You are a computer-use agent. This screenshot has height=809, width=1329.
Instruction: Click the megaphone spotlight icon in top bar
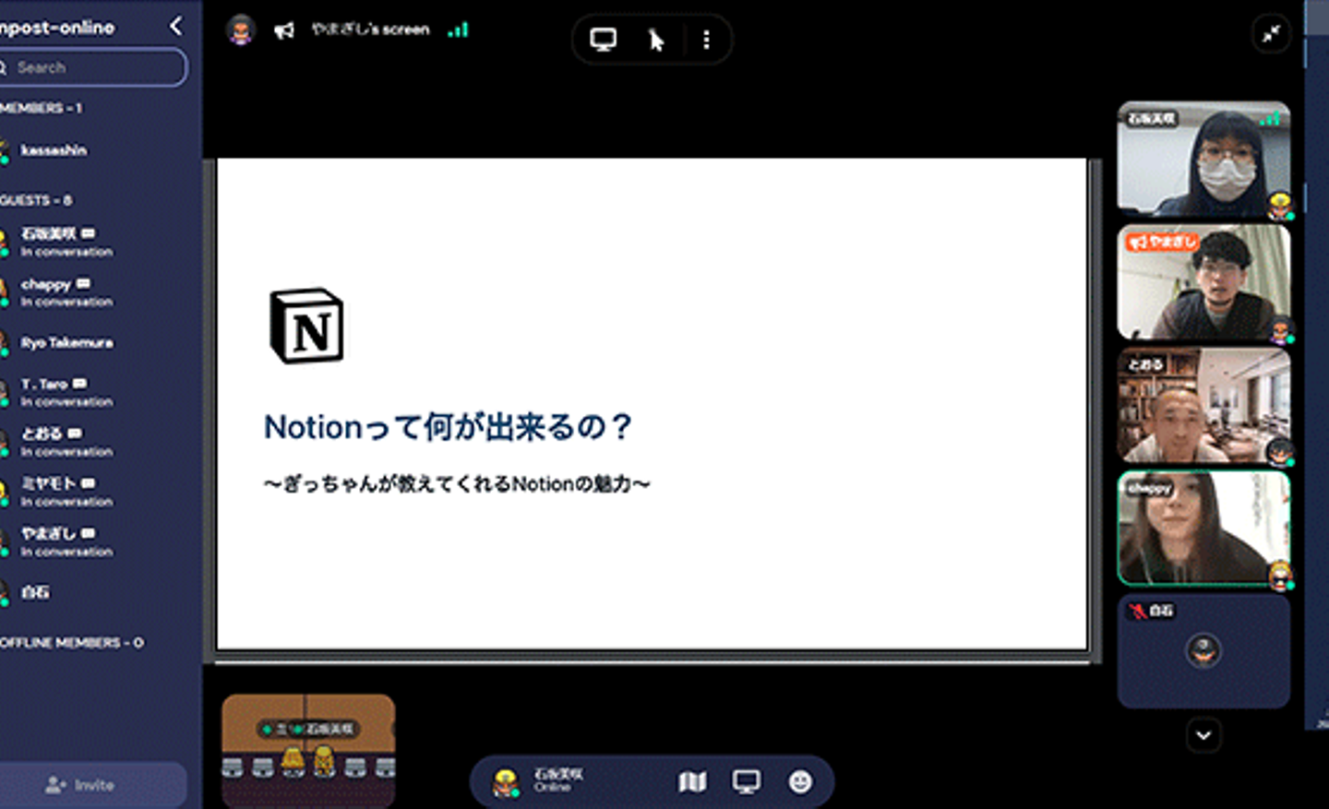[284, 30]
